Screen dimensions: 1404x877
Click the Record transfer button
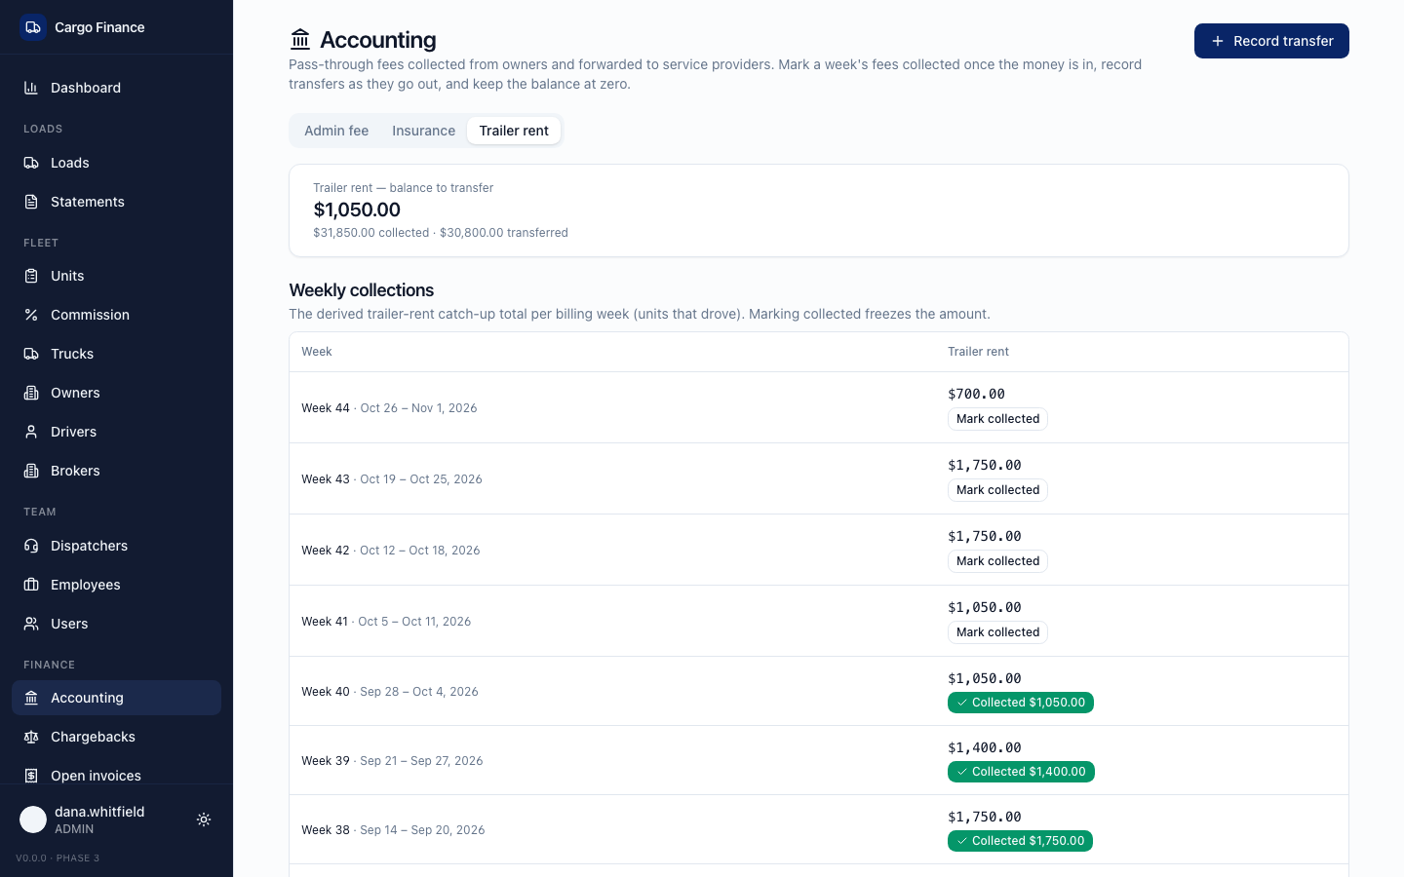click(1271, 41)
